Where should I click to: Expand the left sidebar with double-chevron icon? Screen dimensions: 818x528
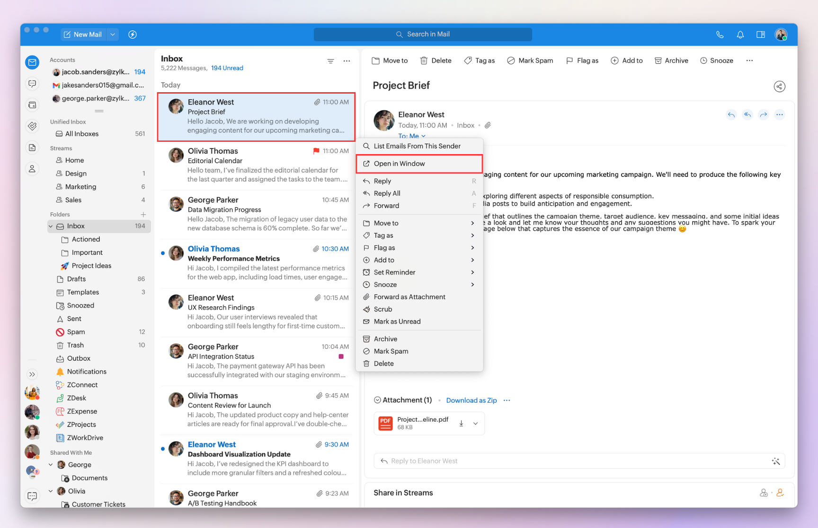point(32,374)
